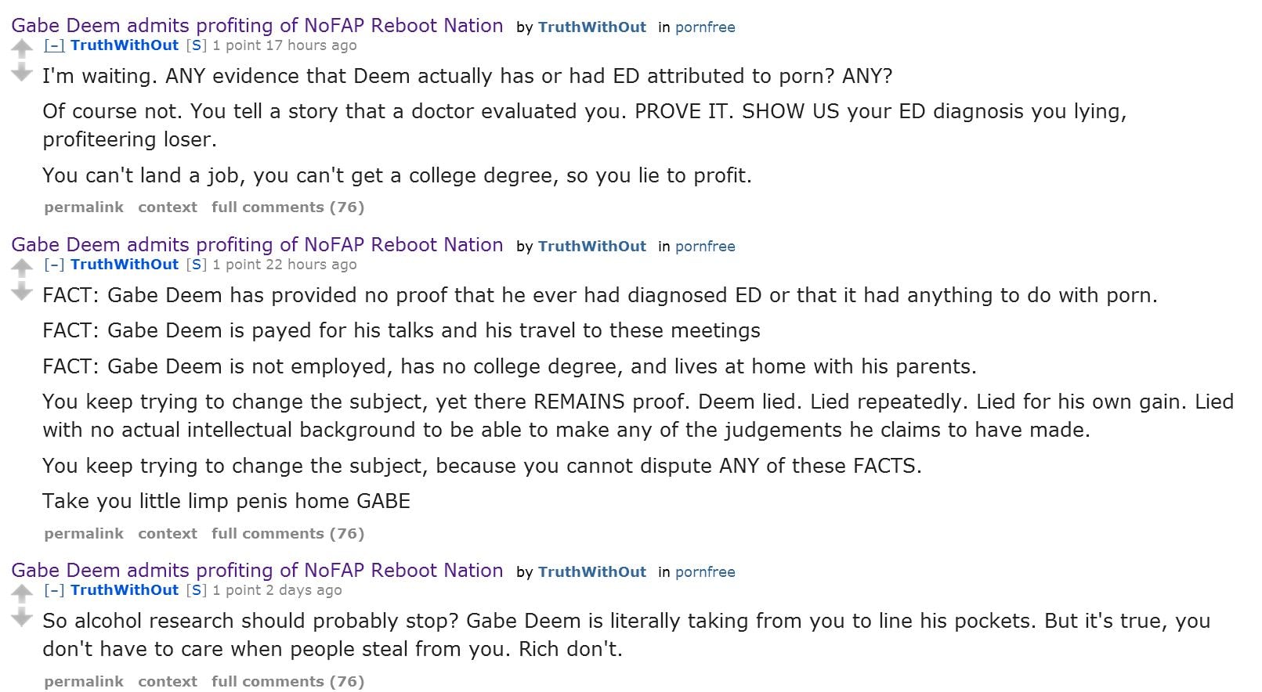Click TruthWithOut username on 2 days ago comment
The height and width of the screenshot is (692, 1262).
coord(125,590)
